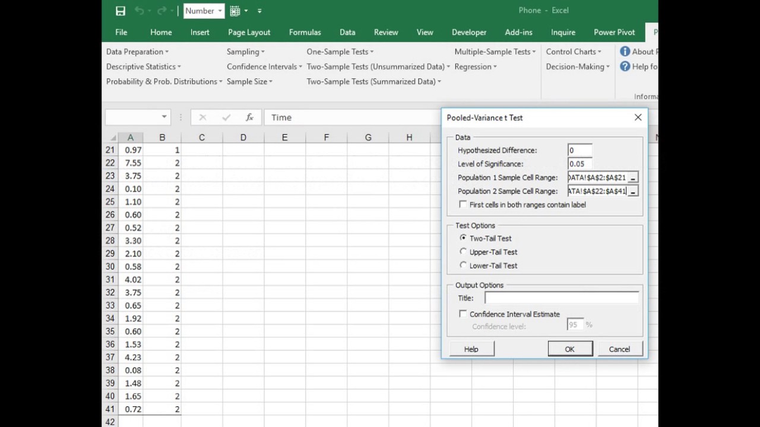Switch to the View tab
Viewport: 760px width, 427px height.
click(425, 32)
